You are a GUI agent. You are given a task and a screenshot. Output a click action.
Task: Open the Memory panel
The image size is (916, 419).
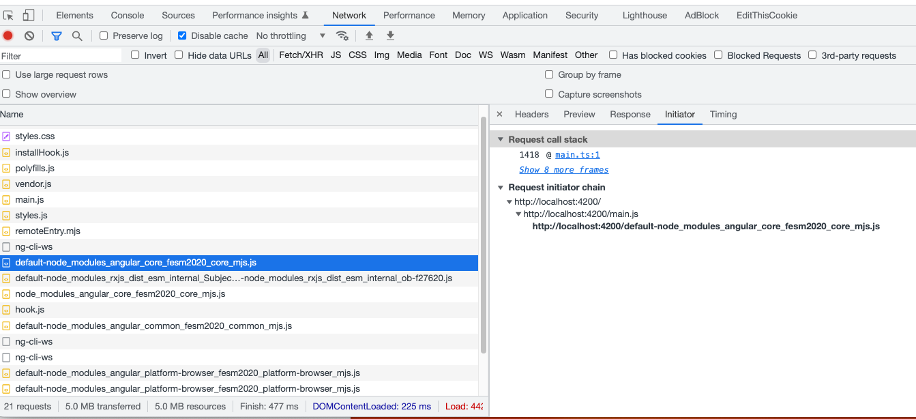(x=469, y=15)
